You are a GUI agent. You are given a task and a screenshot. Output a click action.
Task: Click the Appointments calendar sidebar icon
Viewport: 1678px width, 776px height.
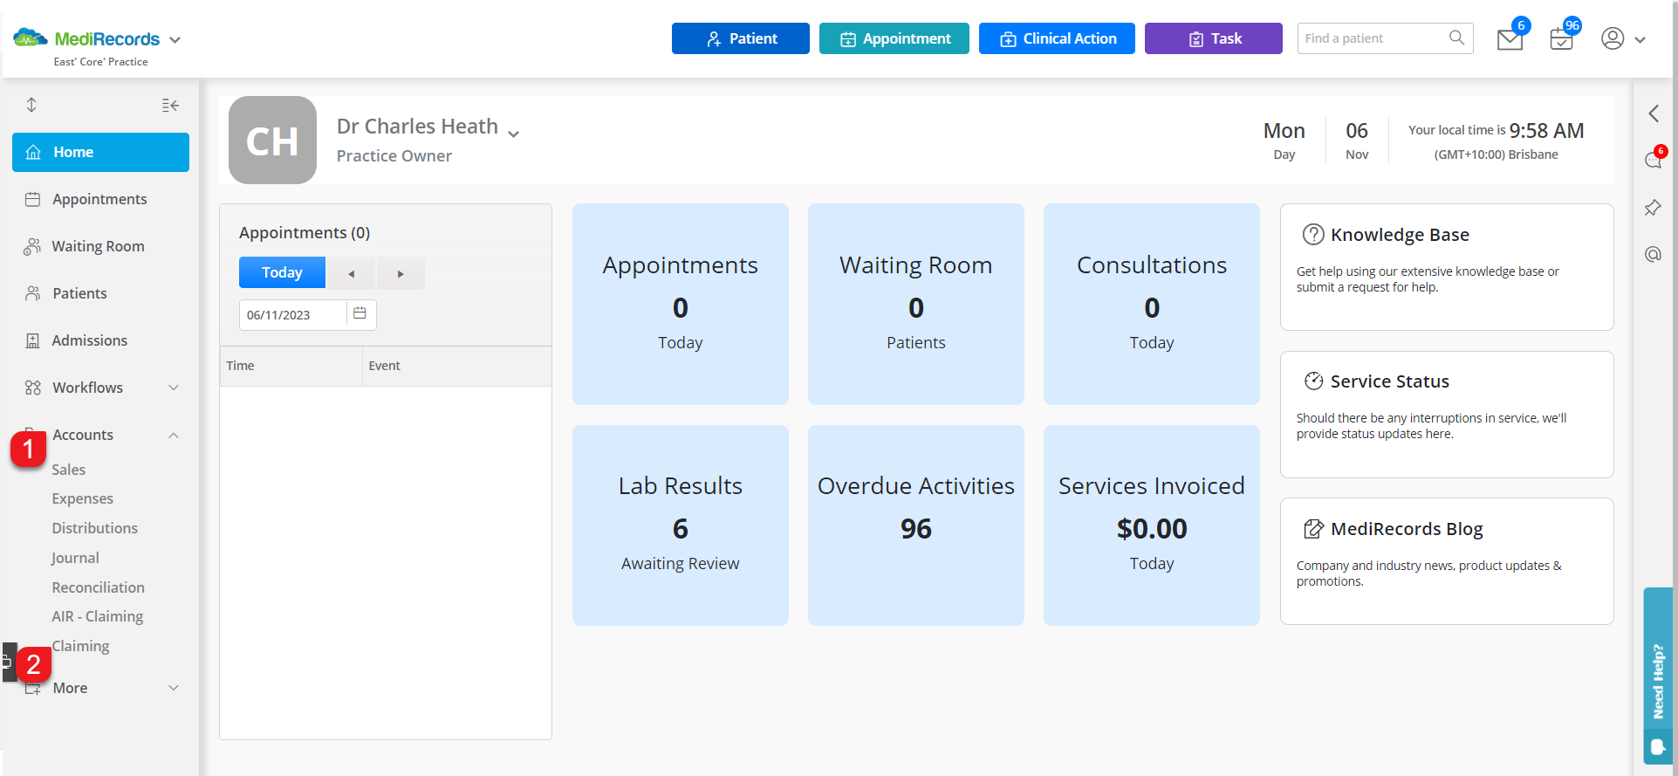click(33, 199)
